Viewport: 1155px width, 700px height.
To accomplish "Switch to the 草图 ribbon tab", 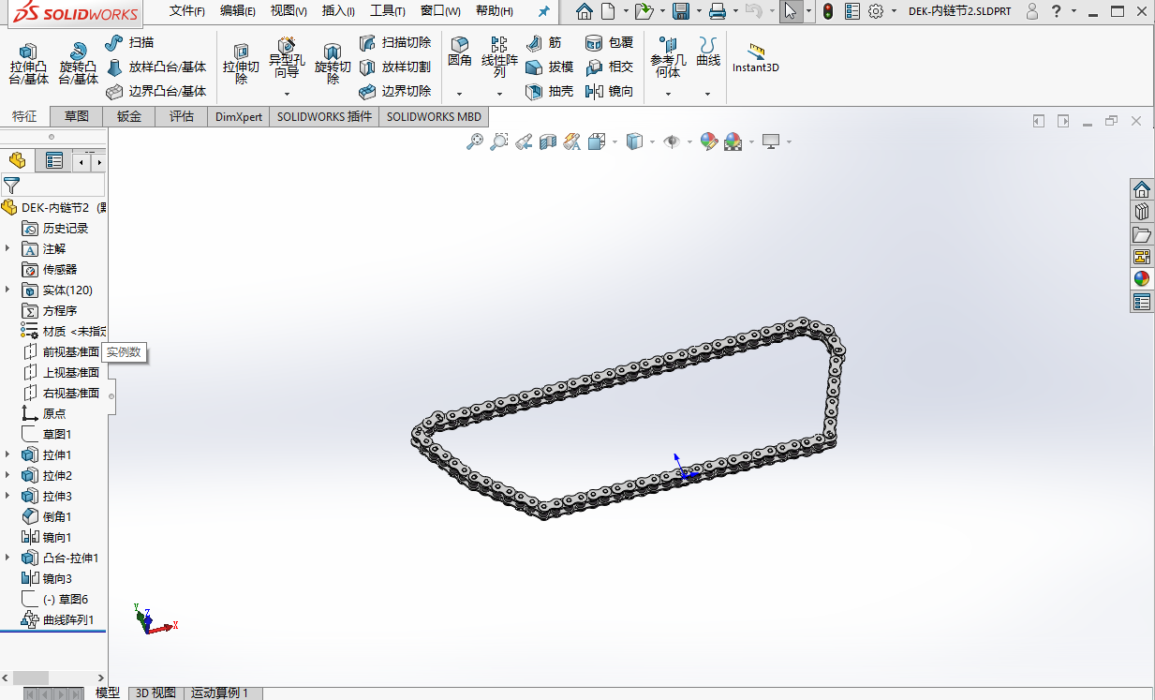I will [77, 116].
